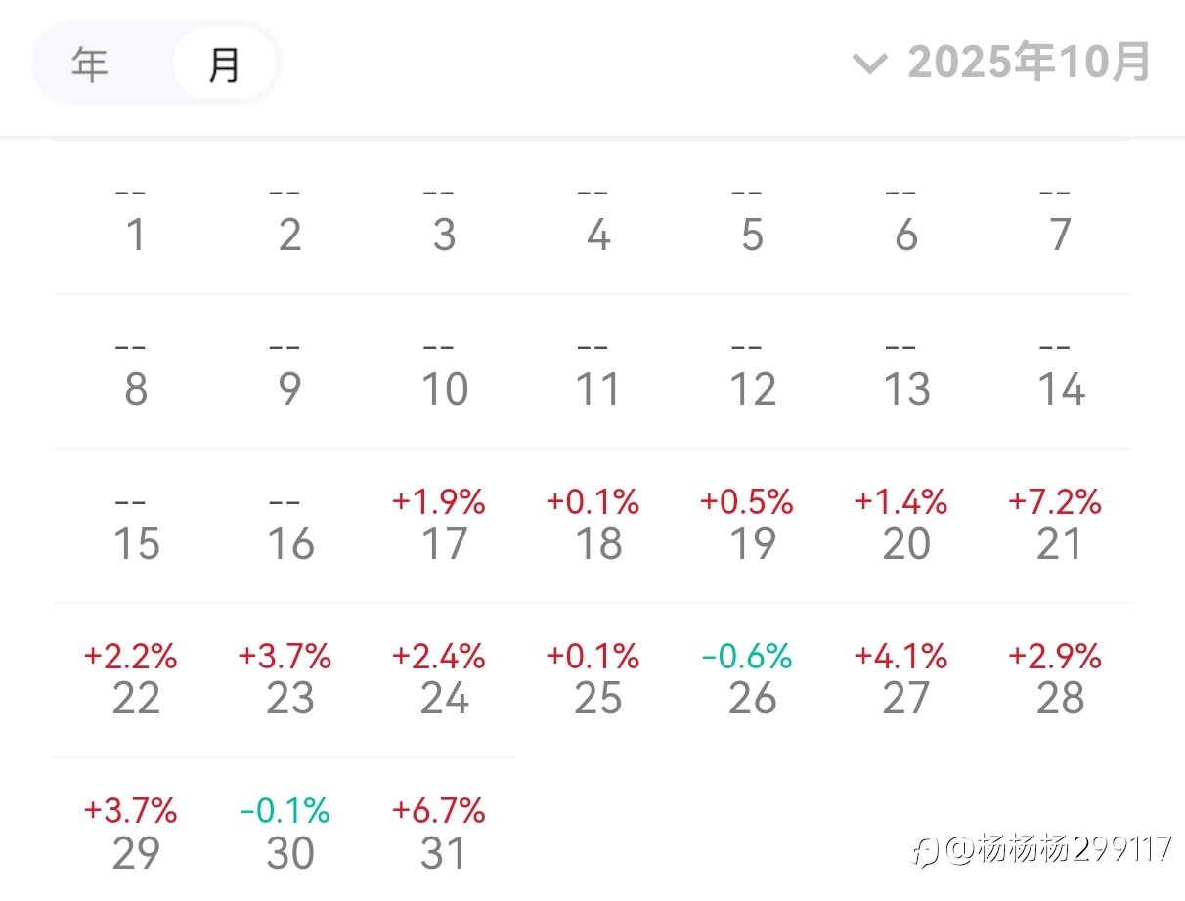
Task: Select day 20 showing +1.4%
Action: tap(905, 528)
